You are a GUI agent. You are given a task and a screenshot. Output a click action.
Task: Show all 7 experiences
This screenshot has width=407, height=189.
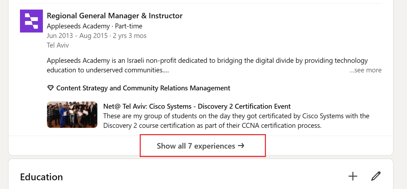click(201, 146)
